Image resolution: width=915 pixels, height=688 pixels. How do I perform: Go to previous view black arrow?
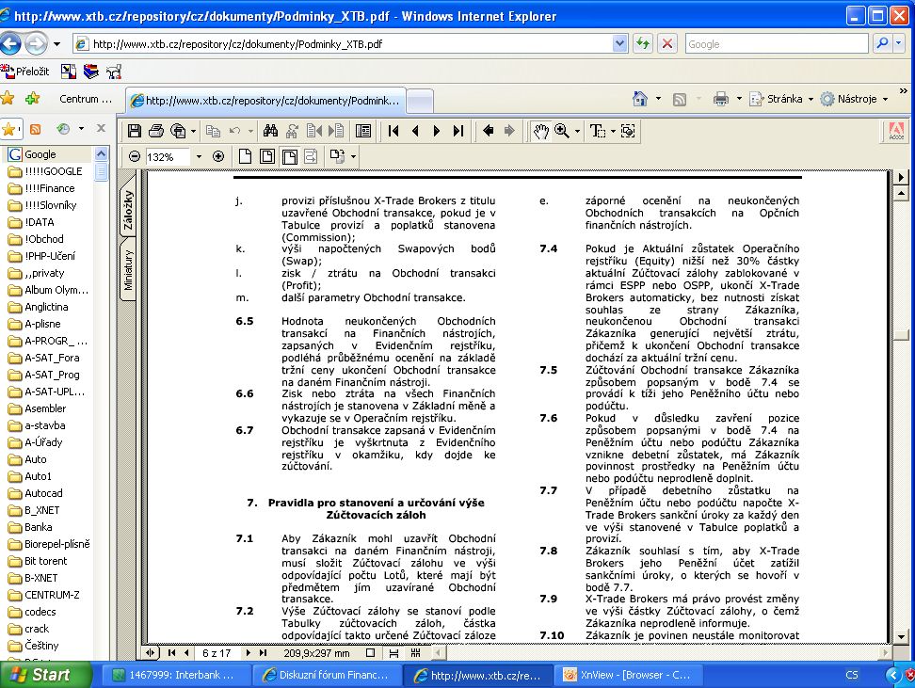click(x=489, y=131)
